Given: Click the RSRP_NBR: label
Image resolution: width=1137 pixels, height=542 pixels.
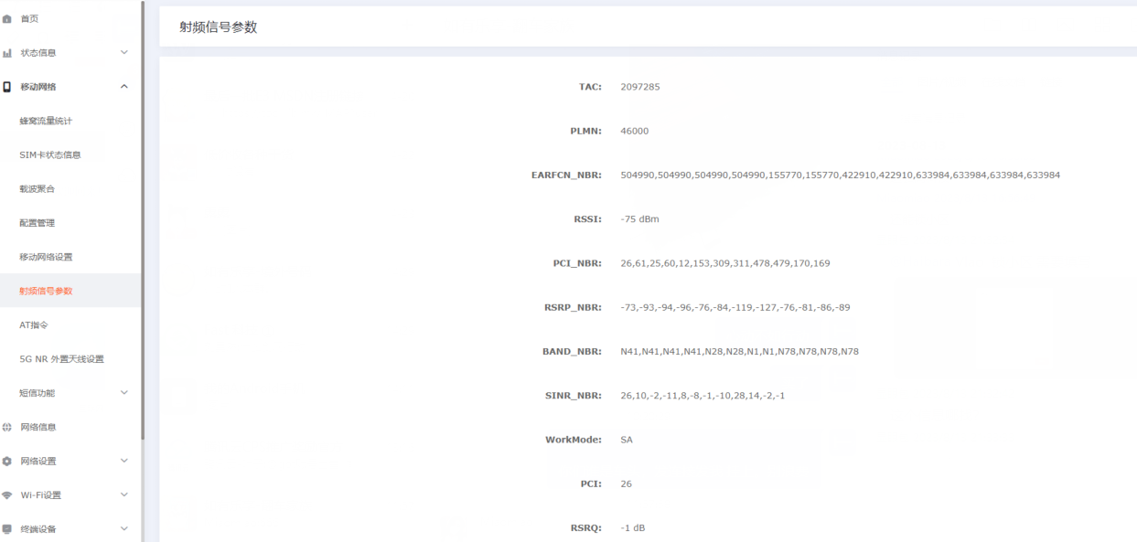Looking at the screenshot, I should (573, 307).
